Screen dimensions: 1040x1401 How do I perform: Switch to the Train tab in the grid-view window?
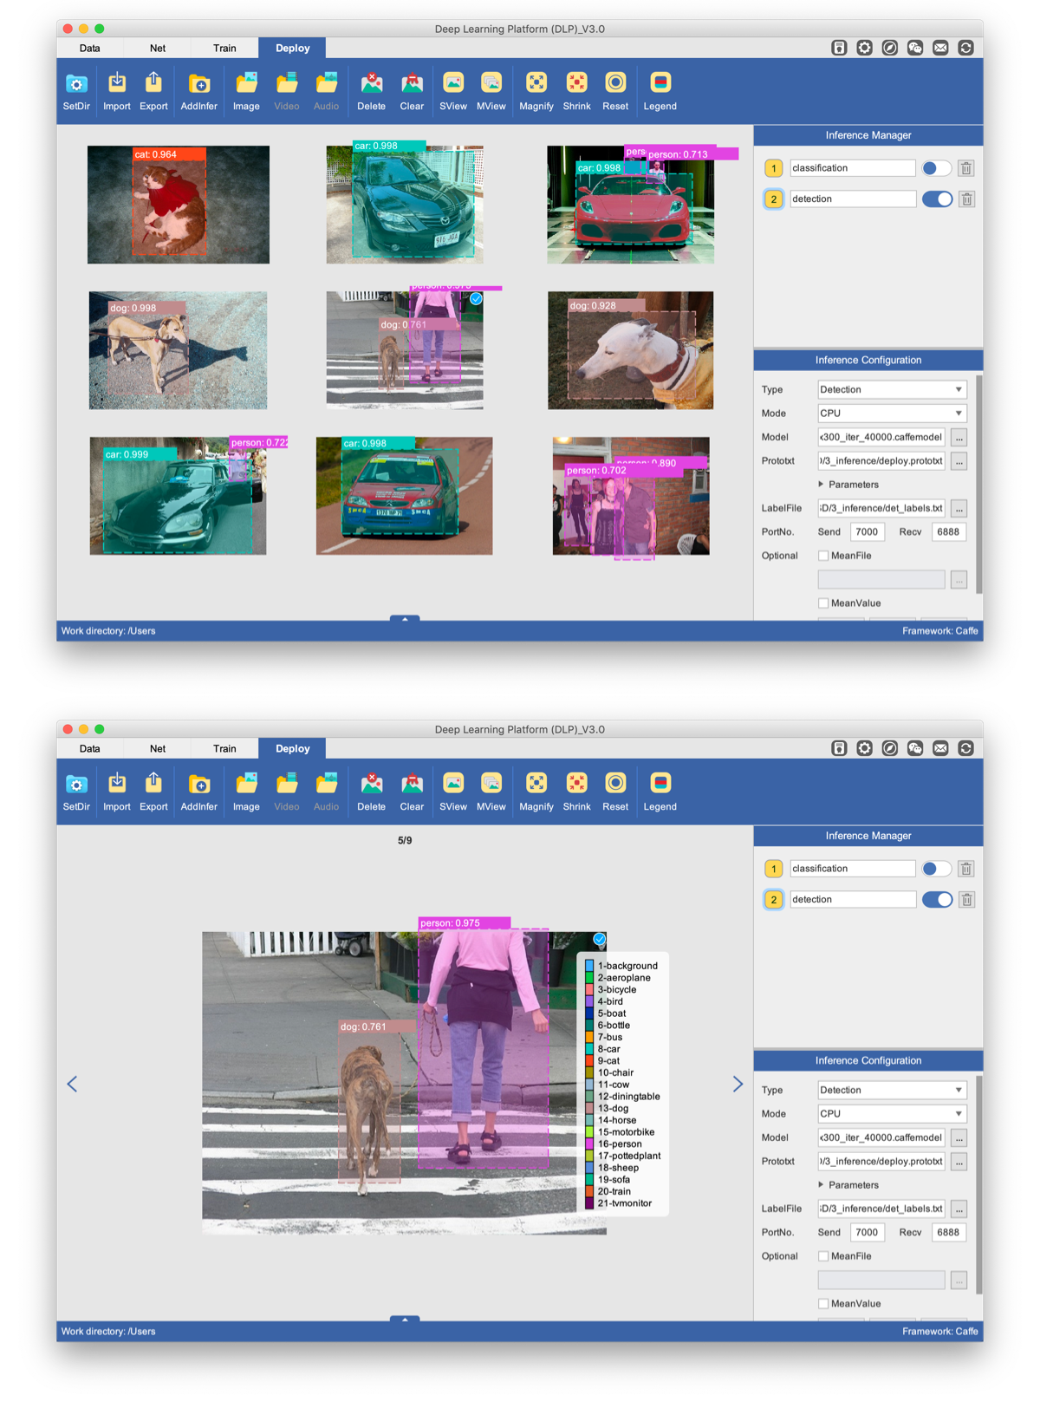(224, 49)
